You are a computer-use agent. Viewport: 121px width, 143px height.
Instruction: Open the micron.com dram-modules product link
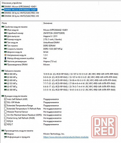click(66, 137)
